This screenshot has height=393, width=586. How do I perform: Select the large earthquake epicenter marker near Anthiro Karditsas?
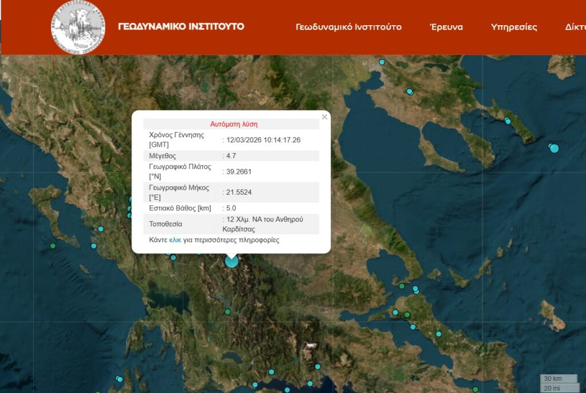point(231,262)
